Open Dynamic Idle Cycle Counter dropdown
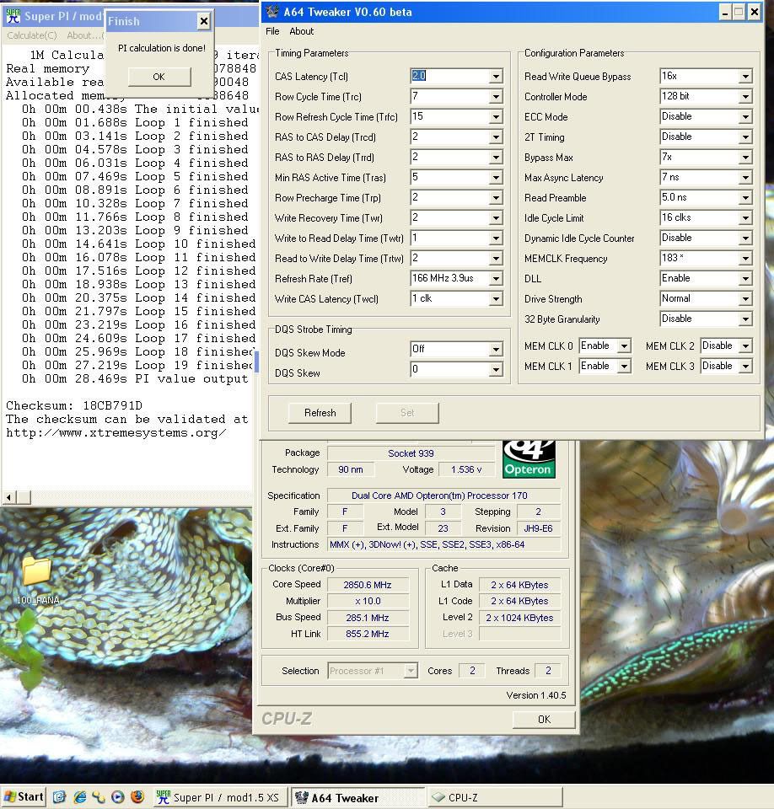Screen dimensions: 774x809 [745, 238]
